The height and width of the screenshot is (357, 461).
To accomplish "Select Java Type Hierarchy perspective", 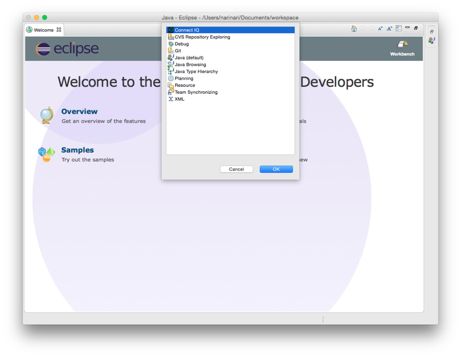I will (230, 72).
